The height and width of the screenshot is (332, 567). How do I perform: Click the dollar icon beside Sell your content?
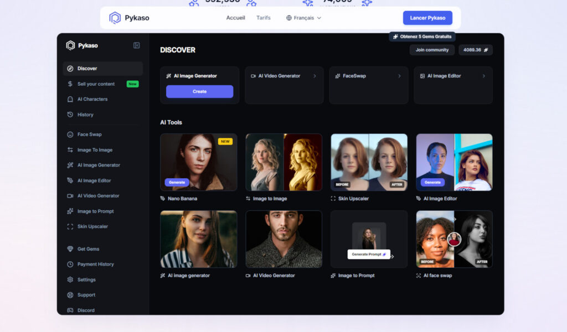tap(70, 84)
